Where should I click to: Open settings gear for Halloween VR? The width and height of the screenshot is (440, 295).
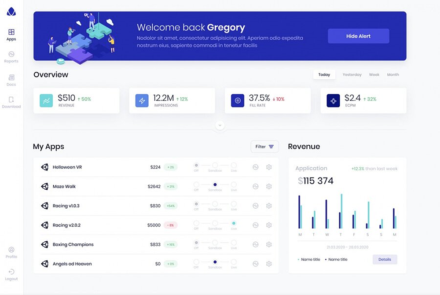(x=269, y=167)
